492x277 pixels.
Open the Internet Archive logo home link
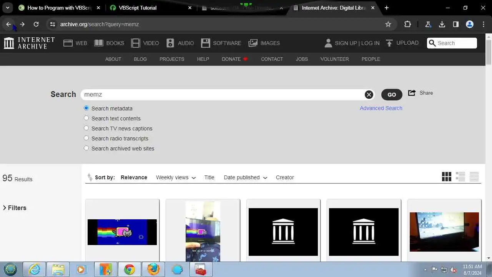pos(29,43)
